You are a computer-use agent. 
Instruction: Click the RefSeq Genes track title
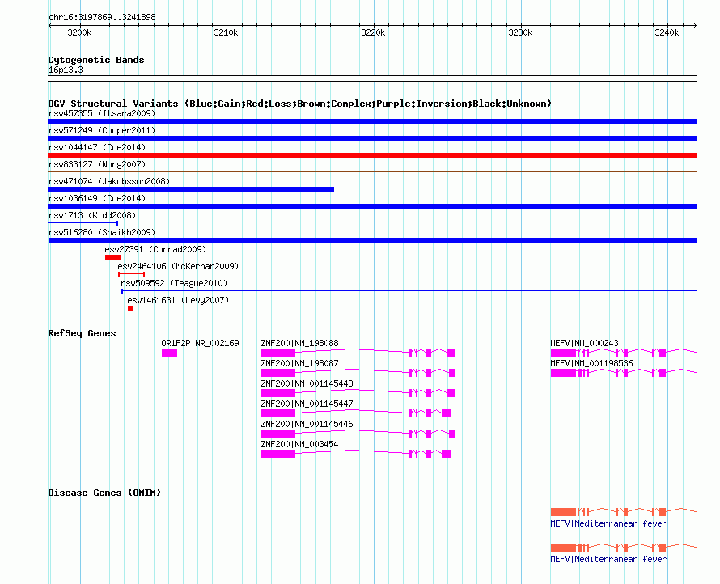click(x=82, y=333)
